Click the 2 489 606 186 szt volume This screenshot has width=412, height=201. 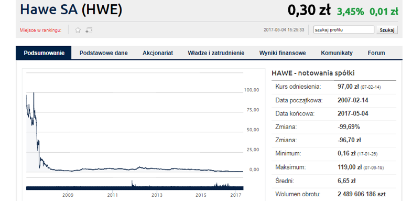[x=362, y=194]
